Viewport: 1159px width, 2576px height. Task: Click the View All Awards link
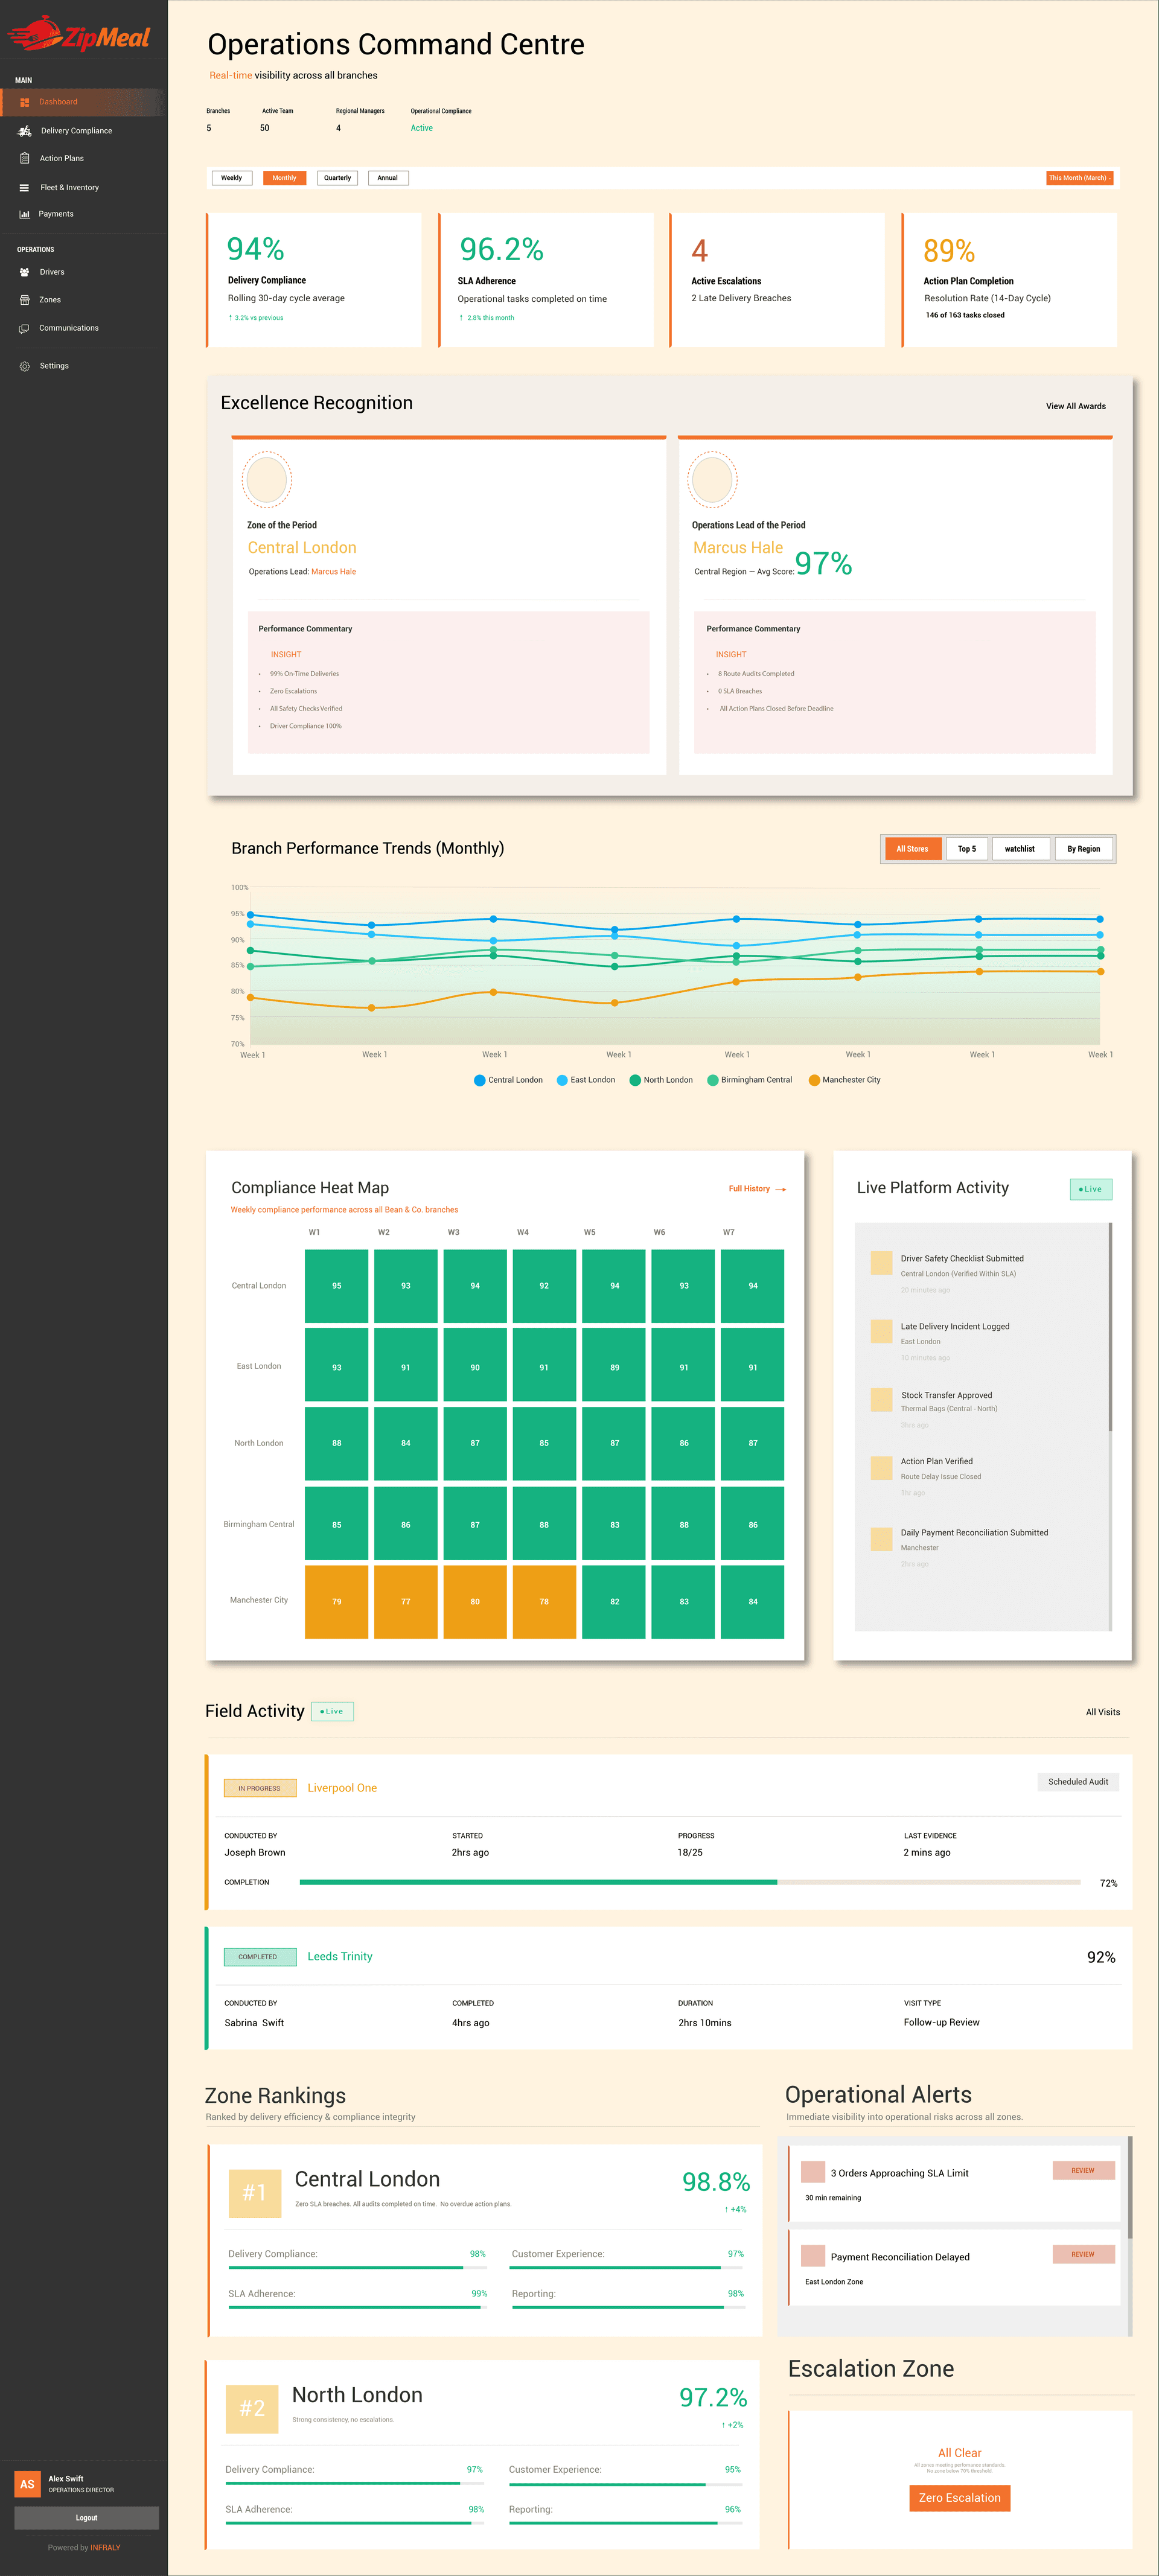tap(1075, 406)
